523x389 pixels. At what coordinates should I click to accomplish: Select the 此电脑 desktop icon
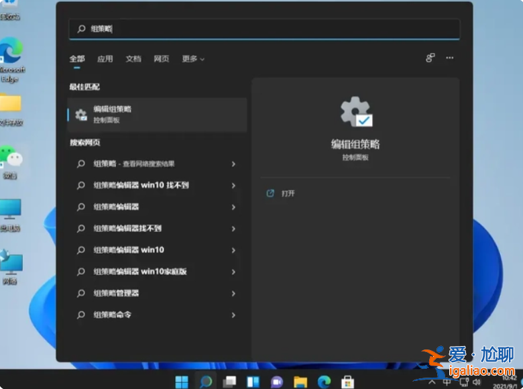(10, 215)
